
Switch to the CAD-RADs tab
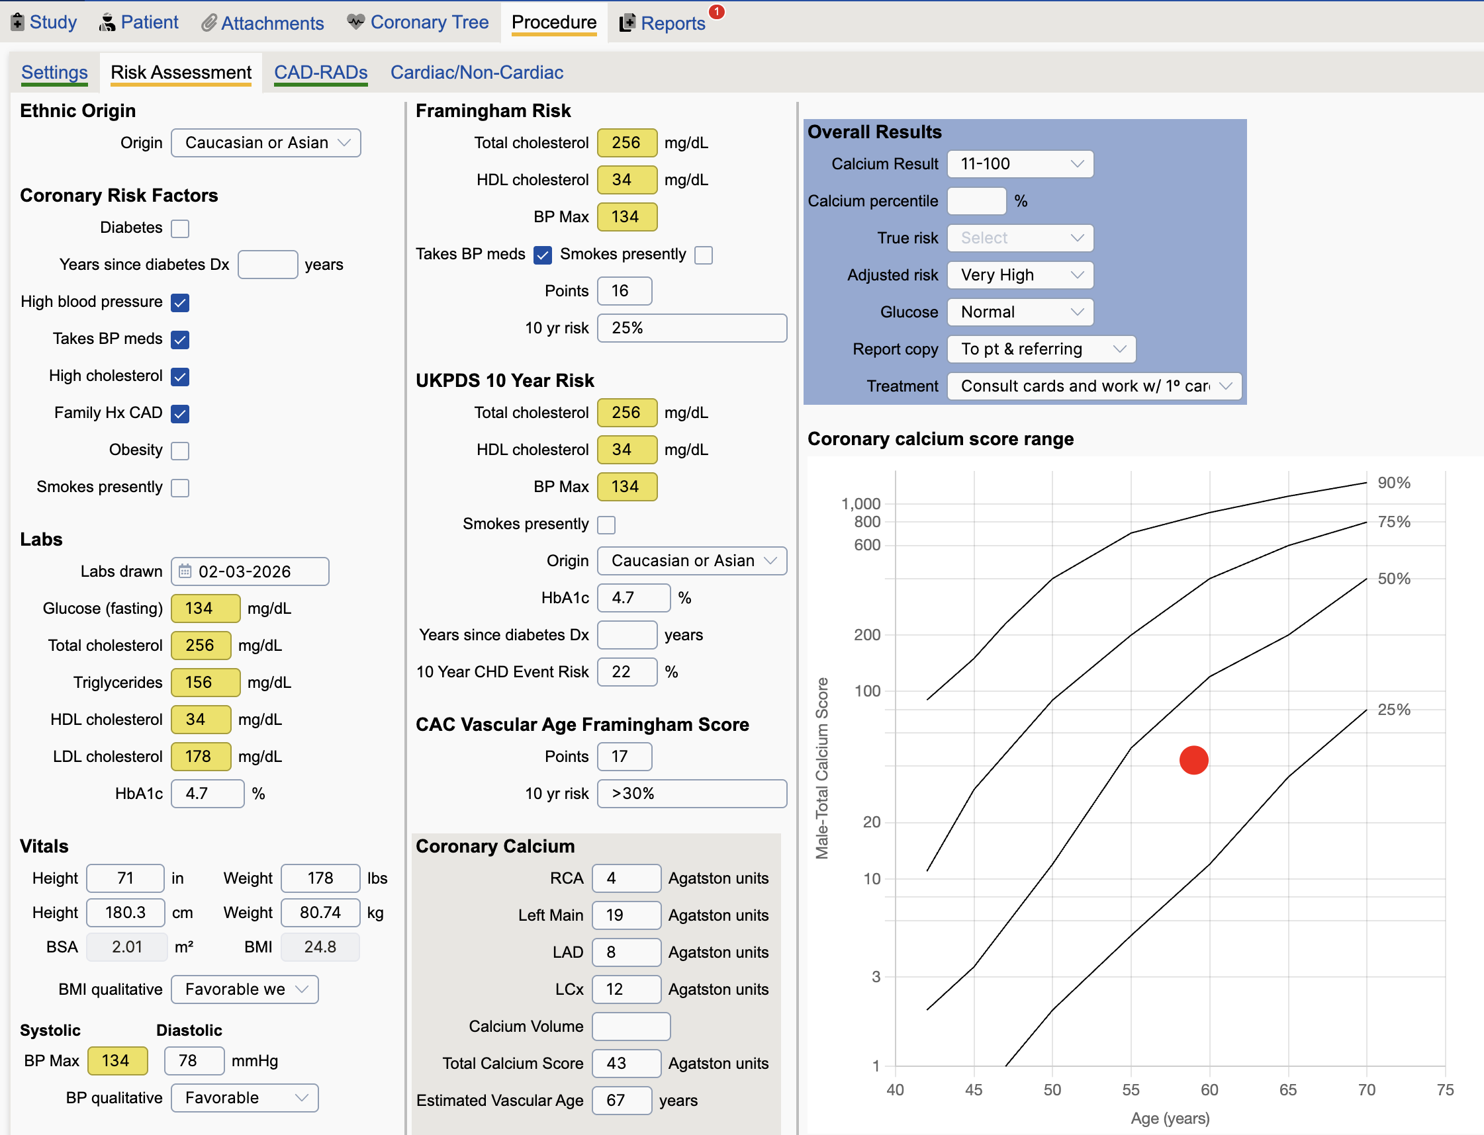(x=320, y=72)
